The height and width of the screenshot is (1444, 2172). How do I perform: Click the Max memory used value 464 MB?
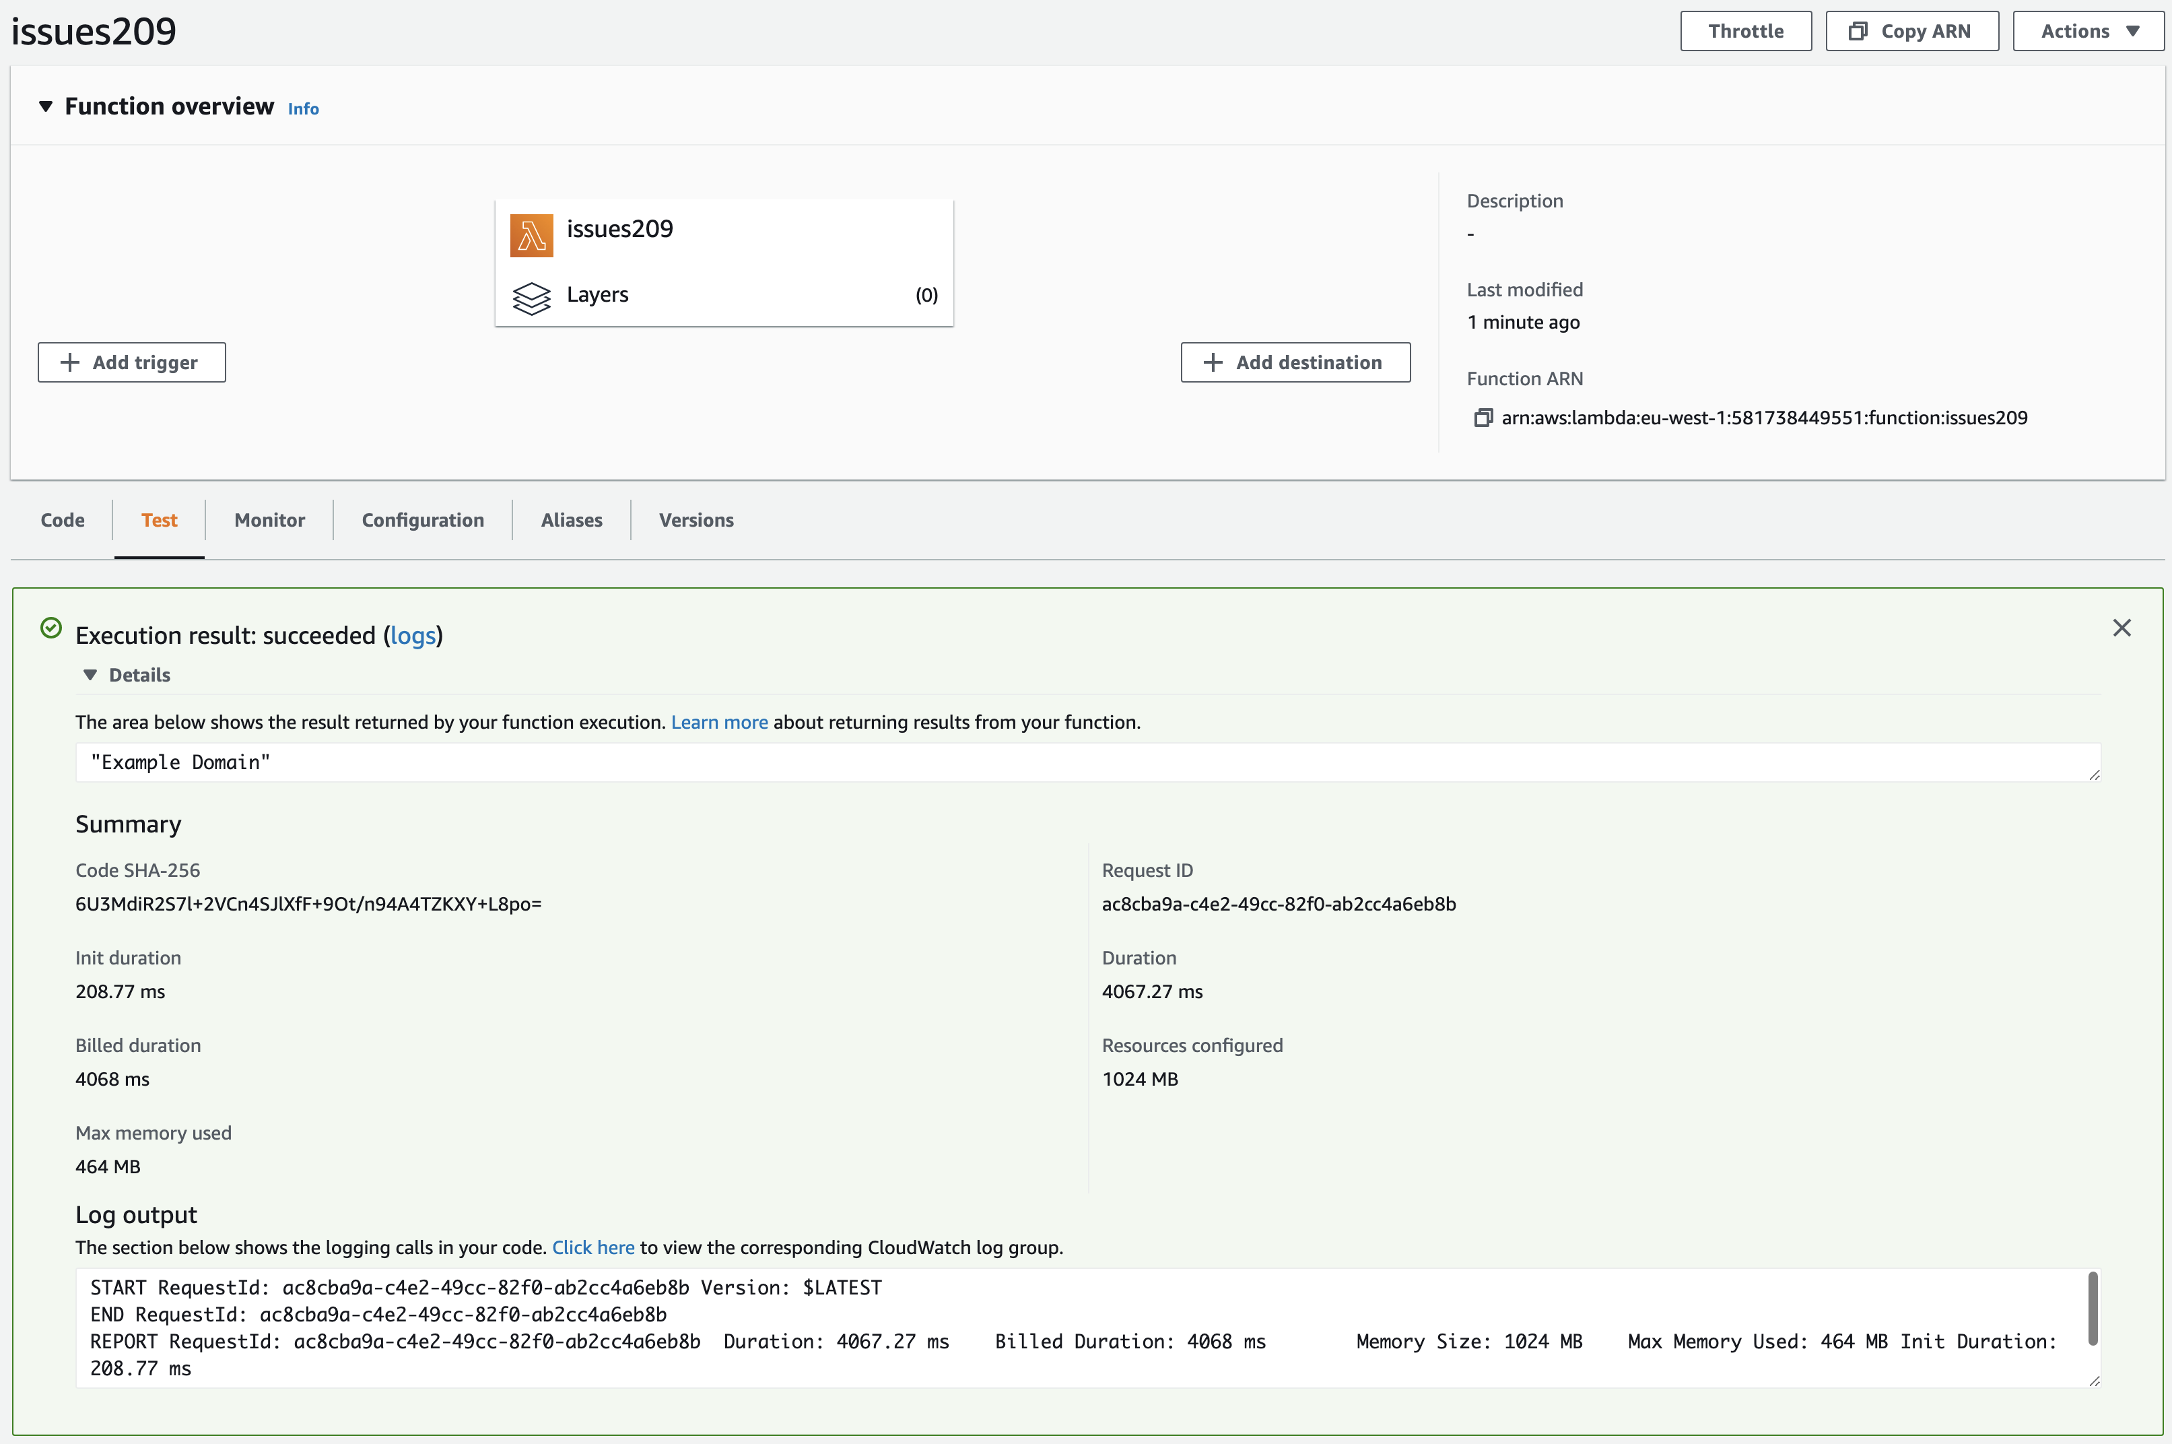tap(108, 1167)
